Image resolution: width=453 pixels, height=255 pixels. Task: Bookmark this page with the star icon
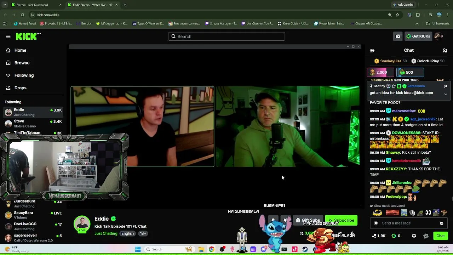click(x=398, y=15)
